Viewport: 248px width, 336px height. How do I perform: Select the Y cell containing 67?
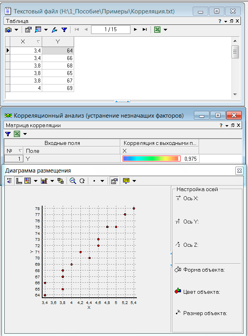pyautogui.click(x=58, y=81)
